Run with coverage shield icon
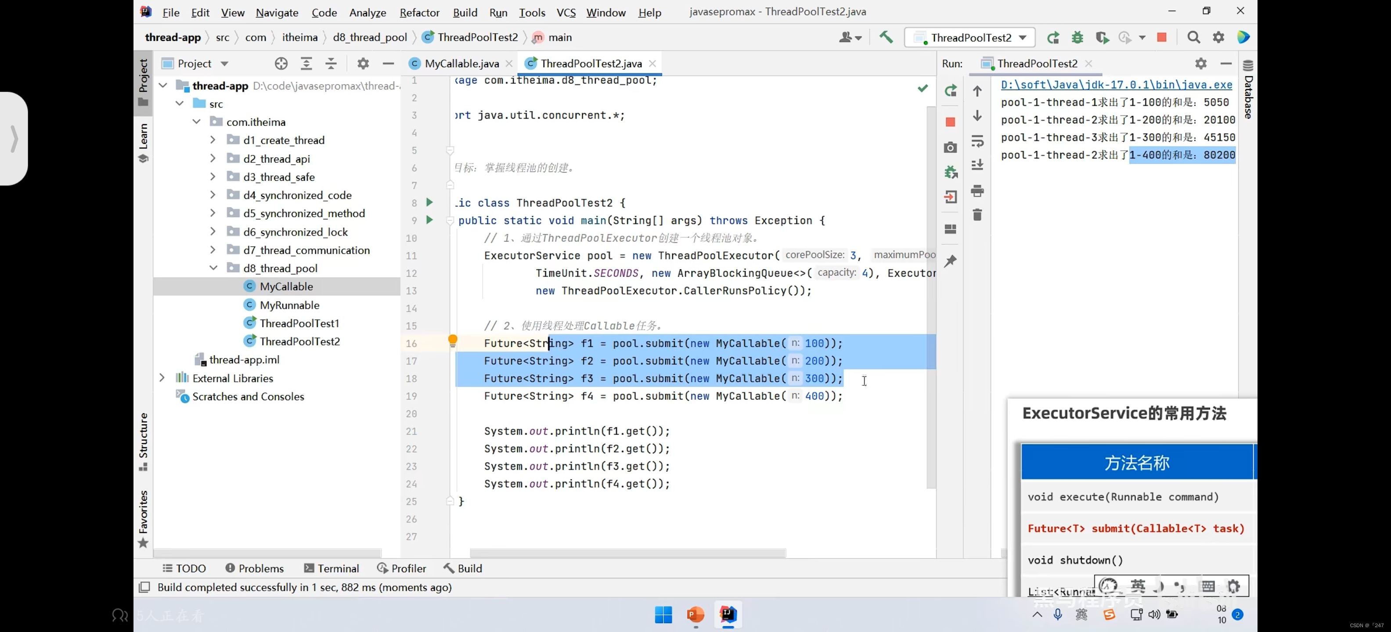This screenshot has width=1391, height=632. [x=1102, y=37]
